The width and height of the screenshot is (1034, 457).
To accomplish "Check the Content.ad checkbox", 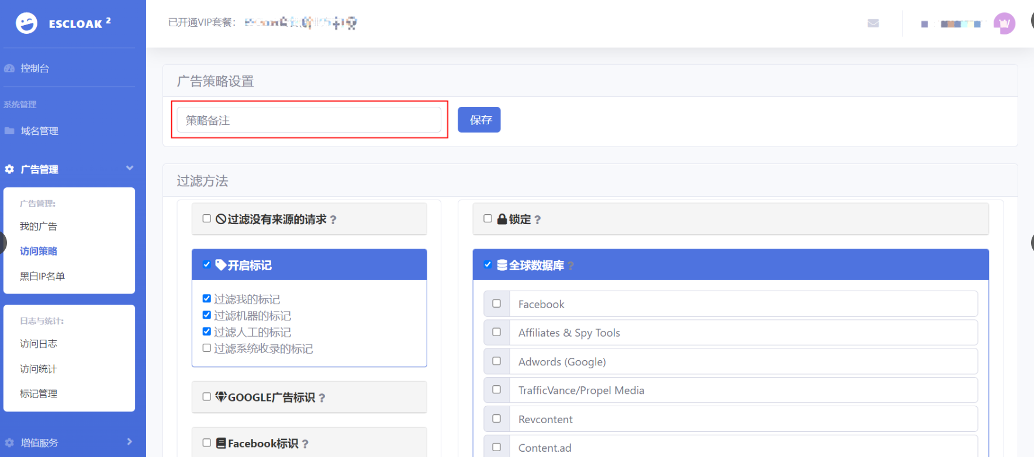I will coord(496,447).
